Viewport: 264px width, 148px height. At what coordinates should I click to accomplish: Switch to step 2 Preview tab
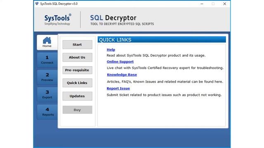point(47,77)
